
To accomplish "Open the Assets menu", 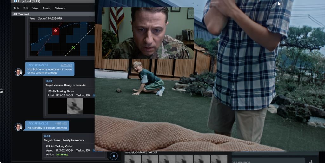I will [x=46, y=8].
